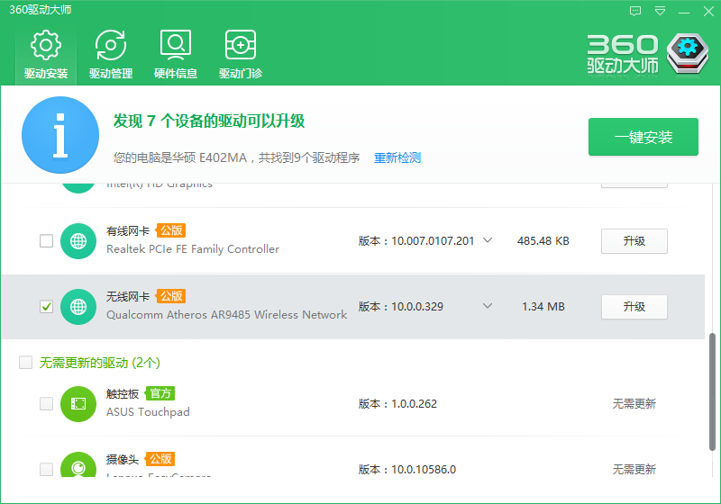
Task: Click the 公版 badge next to 有线网卡
Action: point(171,230)
